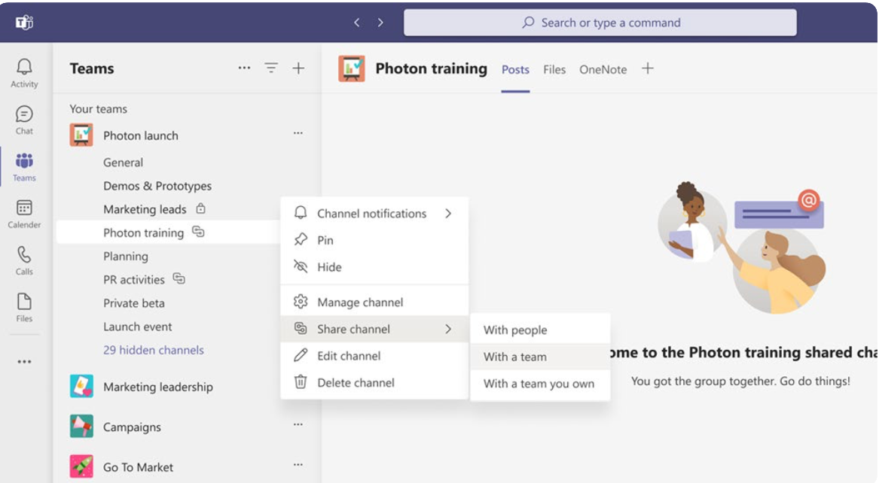Click Photon training channel header avatar
The image size is (879, 483).
(x=352, y=68)
